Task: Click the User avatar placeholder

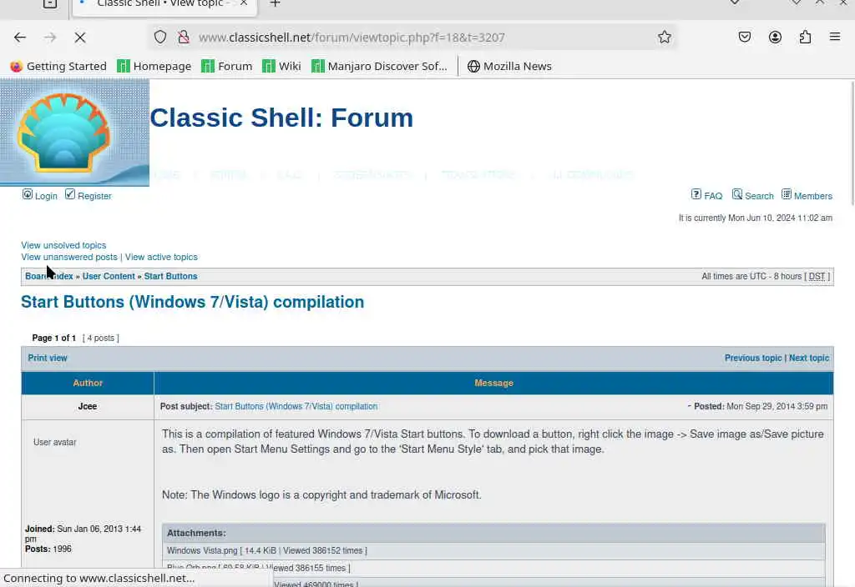Action: coord(54,442)
